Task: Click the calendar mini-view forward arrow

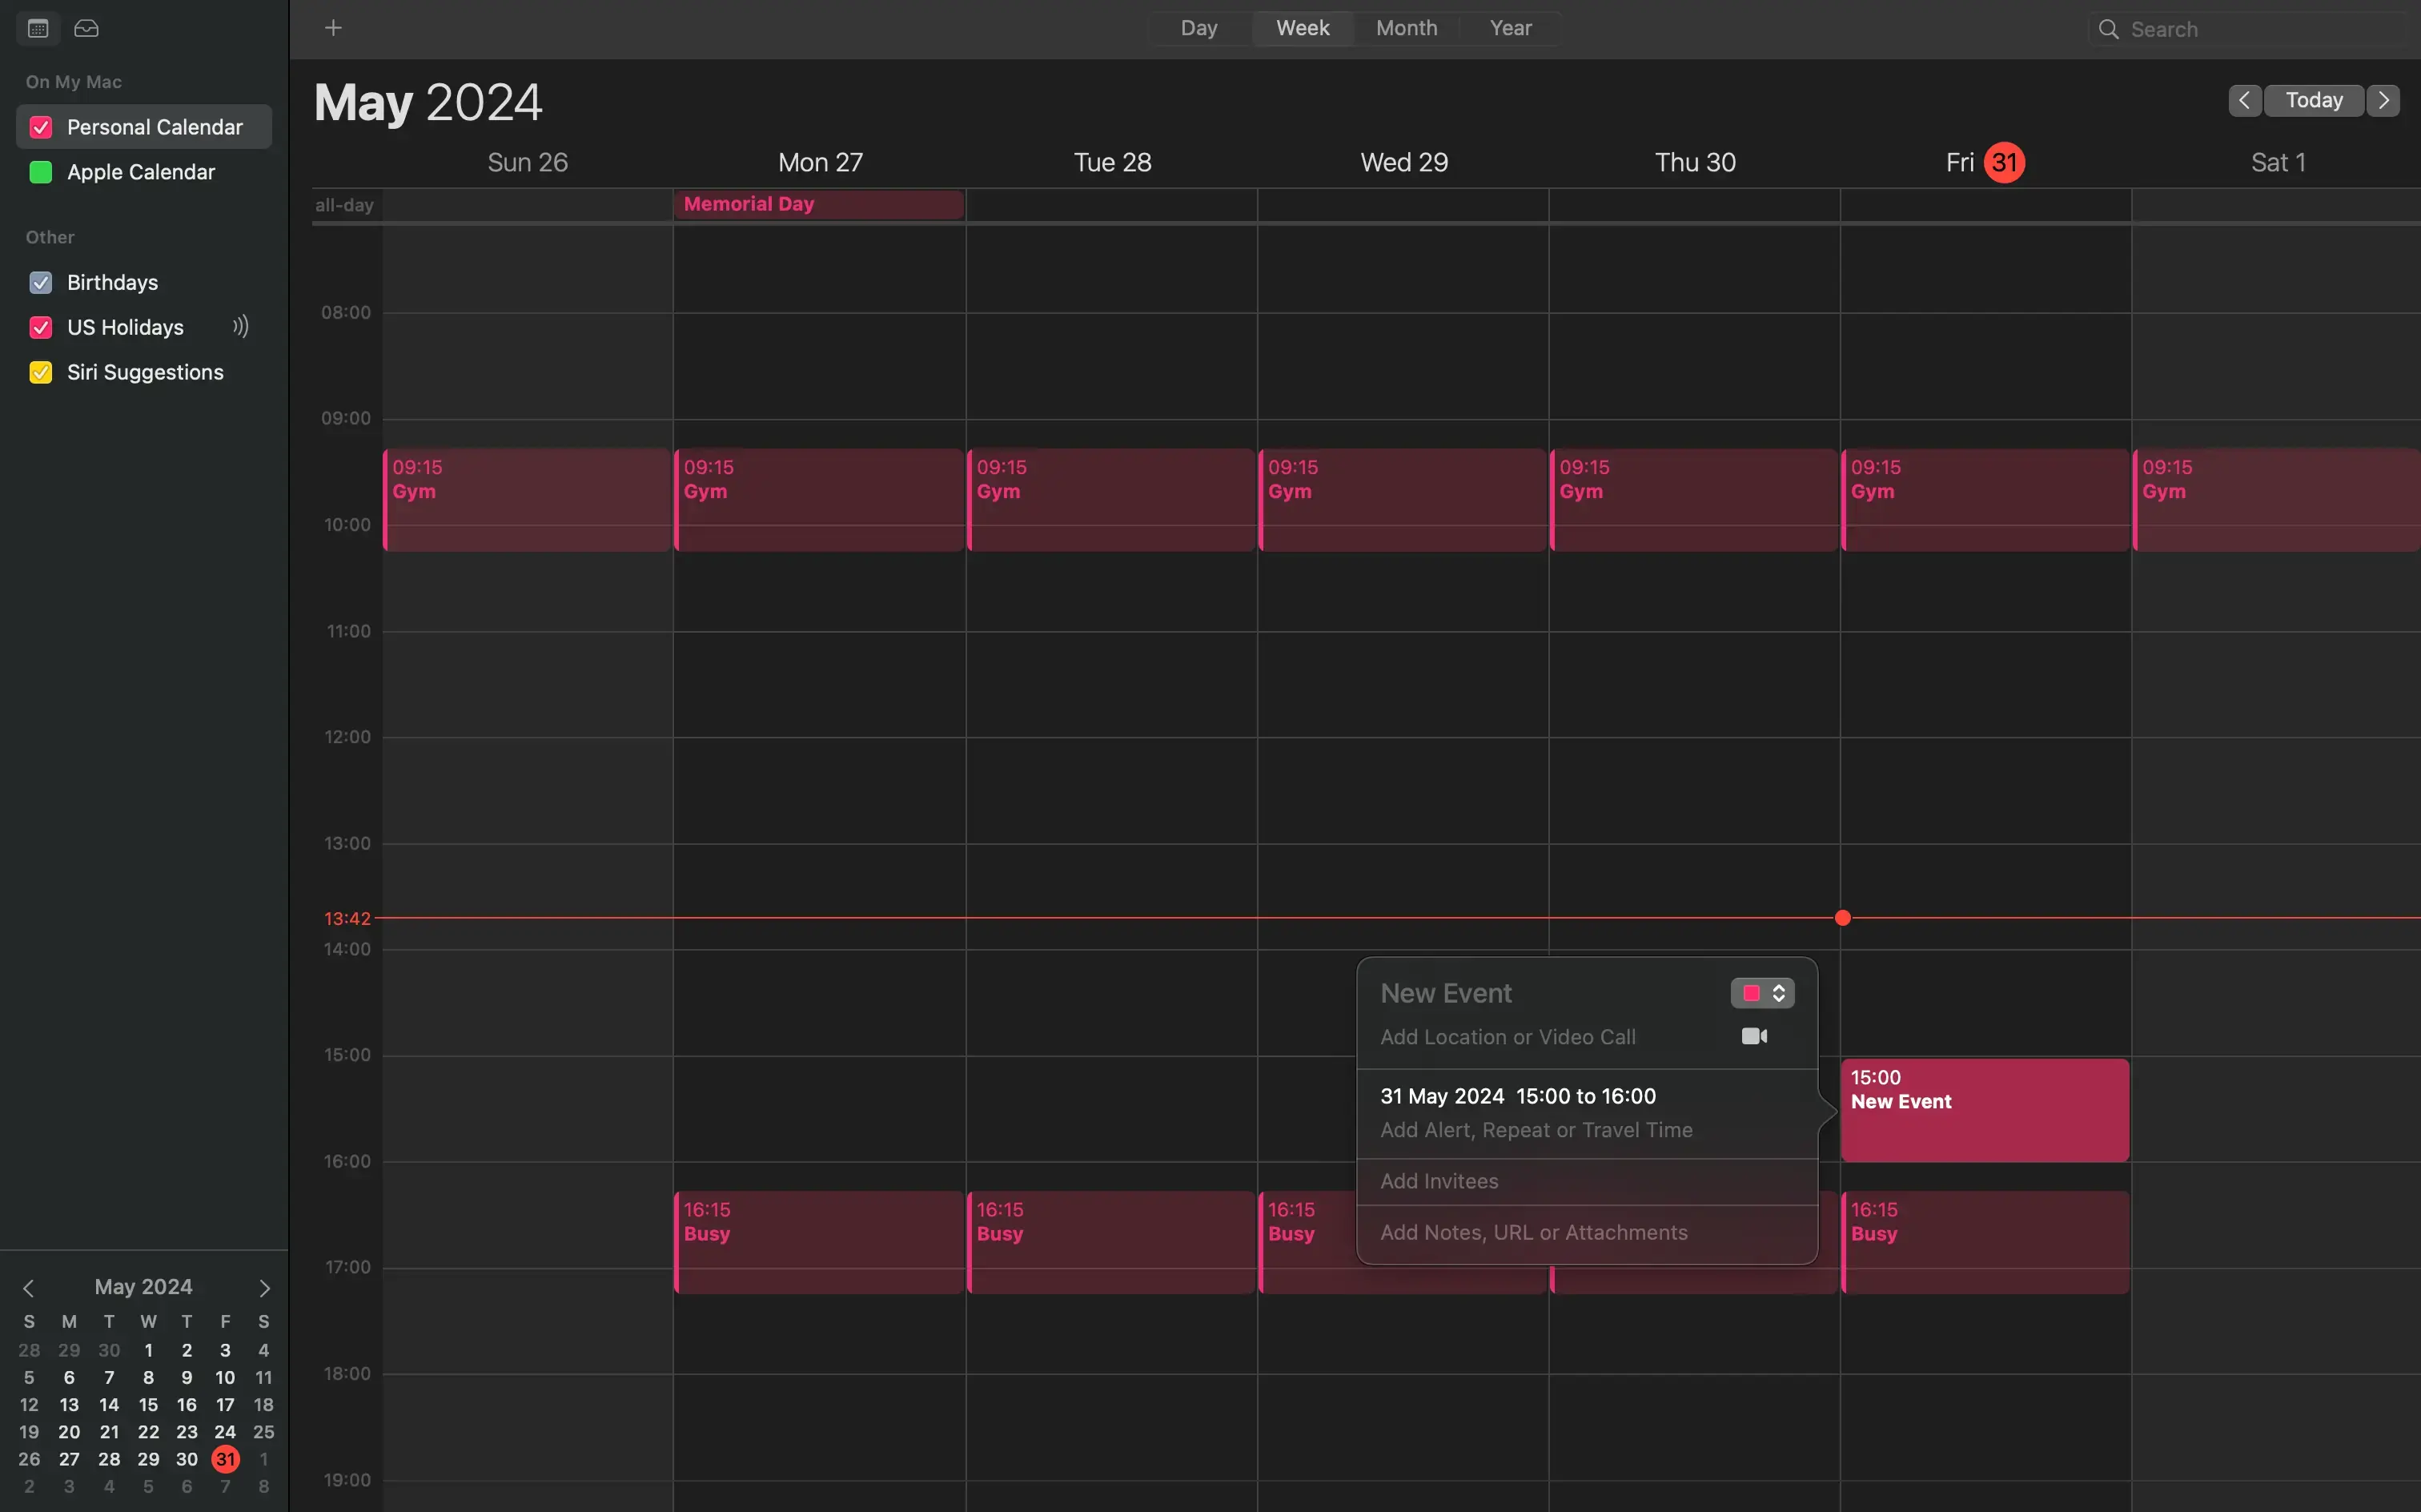Action: point(264,1287)
